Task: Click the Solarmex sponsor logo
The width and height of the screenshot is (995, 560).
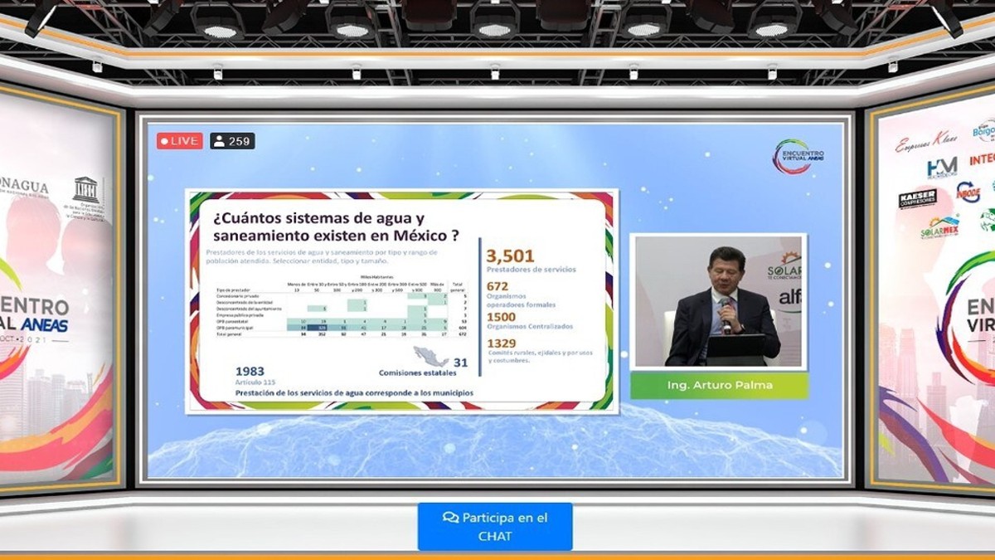Action: [939, 228]
